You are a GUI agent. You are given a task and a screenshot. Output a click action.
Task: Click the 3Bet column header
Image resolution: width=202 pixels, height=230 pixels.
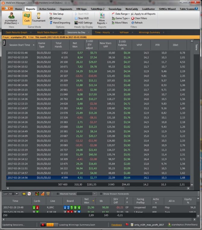[175, 45]
